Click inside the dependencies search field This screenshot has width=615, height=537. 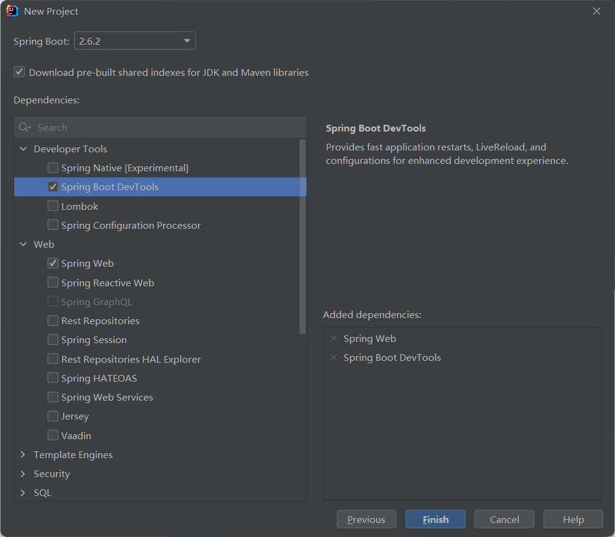point(123,127)
